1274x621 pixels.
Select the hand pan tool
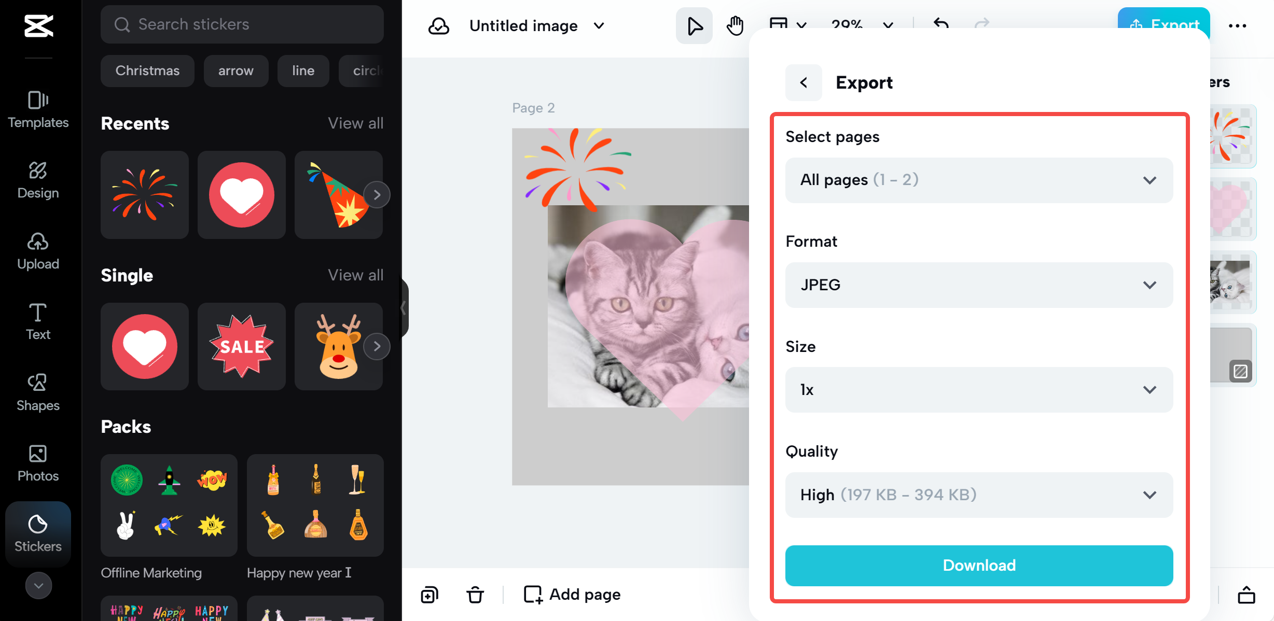tap(735, 25)
